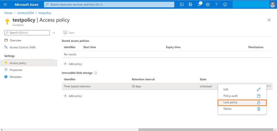The height and width of the screenshot is (131, 277).
Task: Go to stortest2204 breadcrumb link
Action: pyautogui.click(x=26, y=13)
